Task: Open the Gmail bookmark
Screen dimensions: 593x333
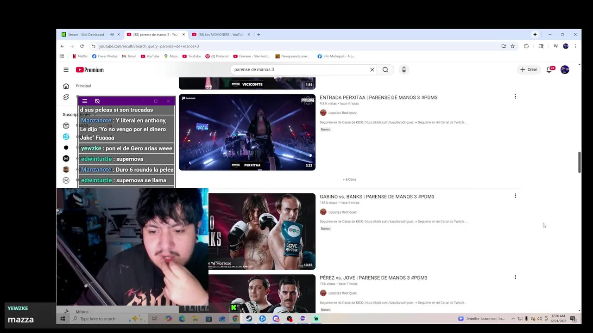Action: tap(129, 56)
